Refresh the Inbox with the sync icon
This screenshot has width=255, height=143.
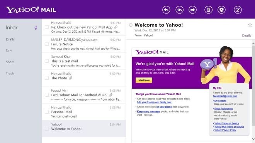pos(36,28)
